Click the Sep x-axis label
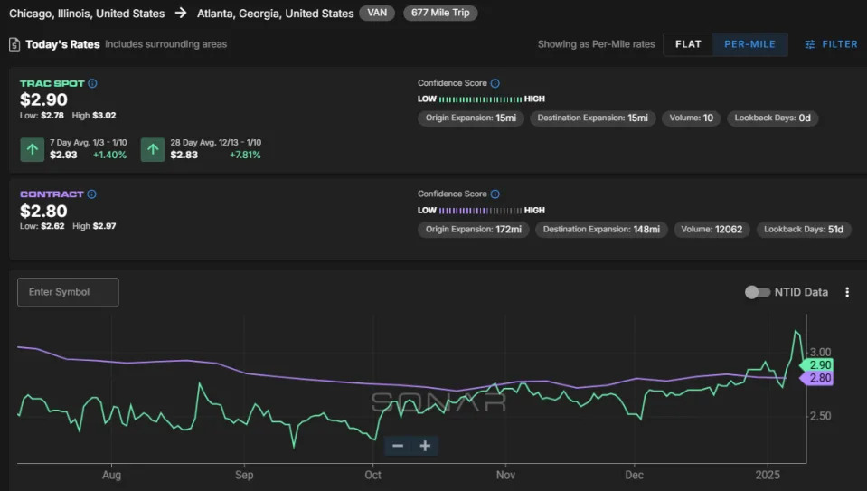Viewport: 867px width, 491px height. pyautogui.click(x=244, y=475)
